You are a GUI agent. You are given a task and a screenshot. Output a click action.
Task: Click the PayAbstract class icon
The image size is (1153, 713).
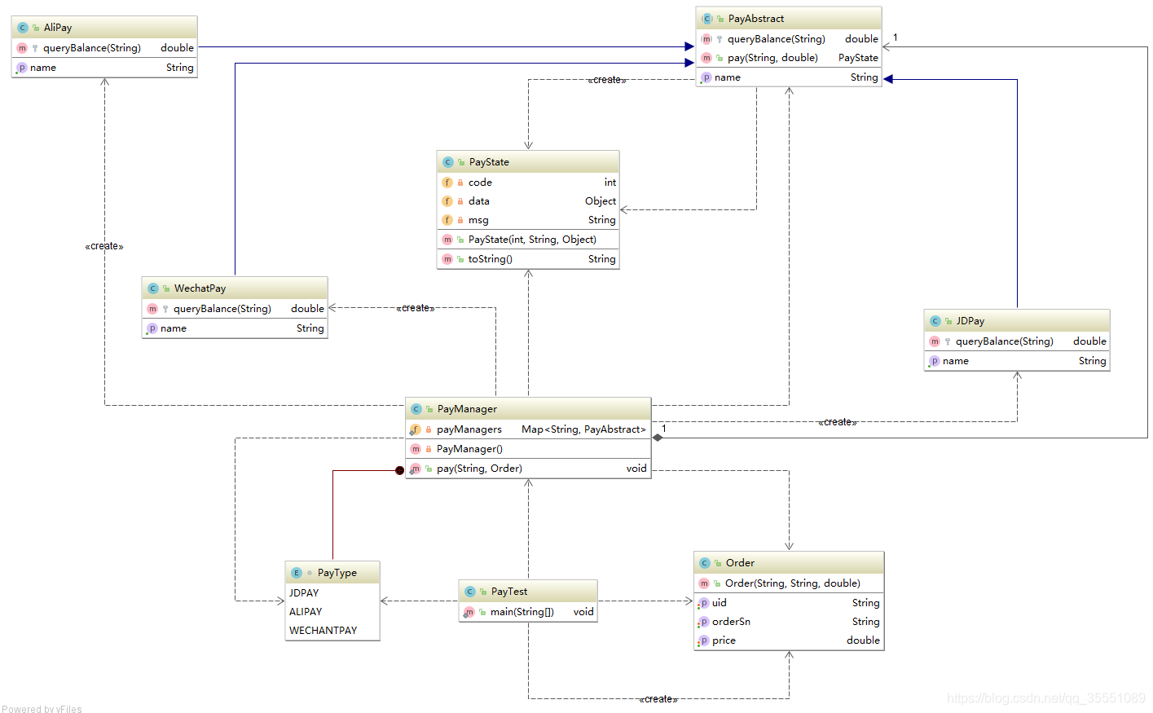tap(707, 19)
